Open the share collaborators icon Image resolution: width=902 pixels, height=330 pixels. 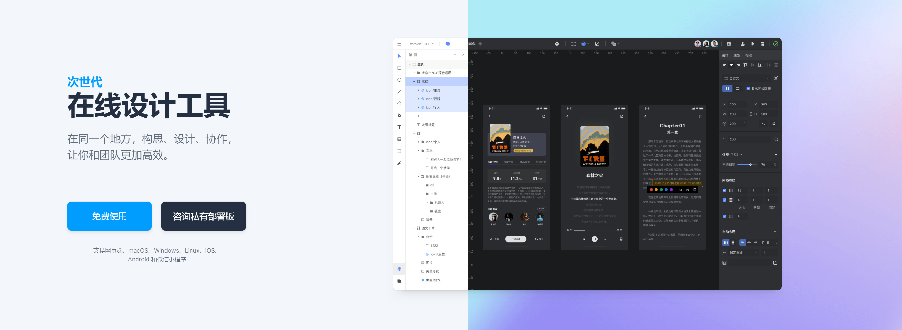tap(743, 44)
